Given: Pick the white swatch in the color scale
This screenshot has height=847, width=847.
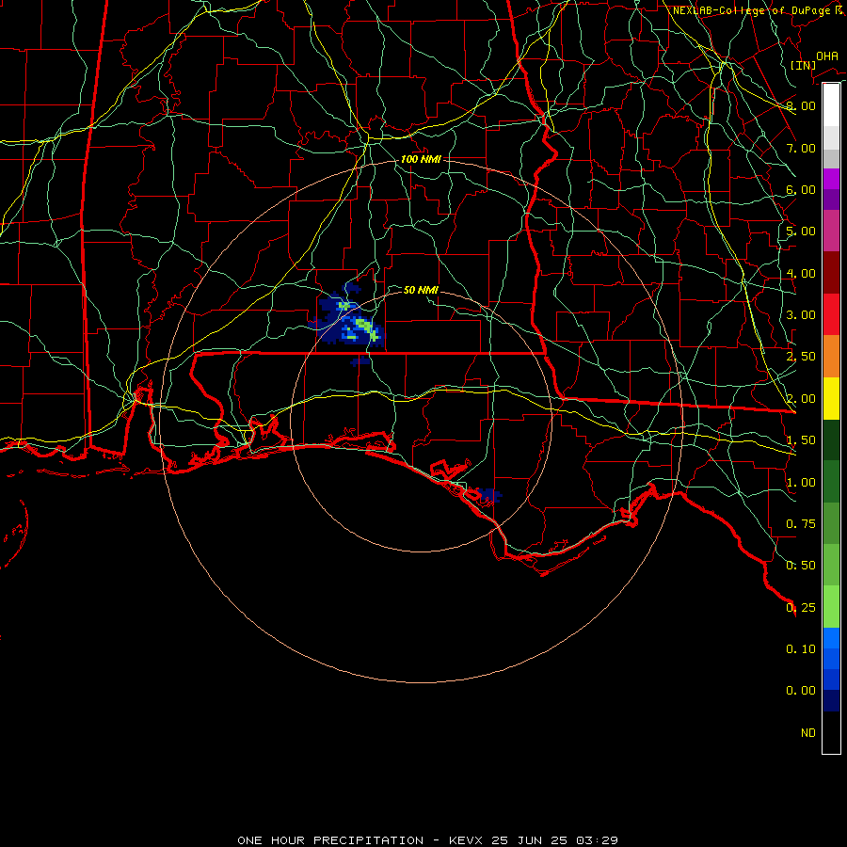Looking at the screenshot, I should (x=831, y=105).
